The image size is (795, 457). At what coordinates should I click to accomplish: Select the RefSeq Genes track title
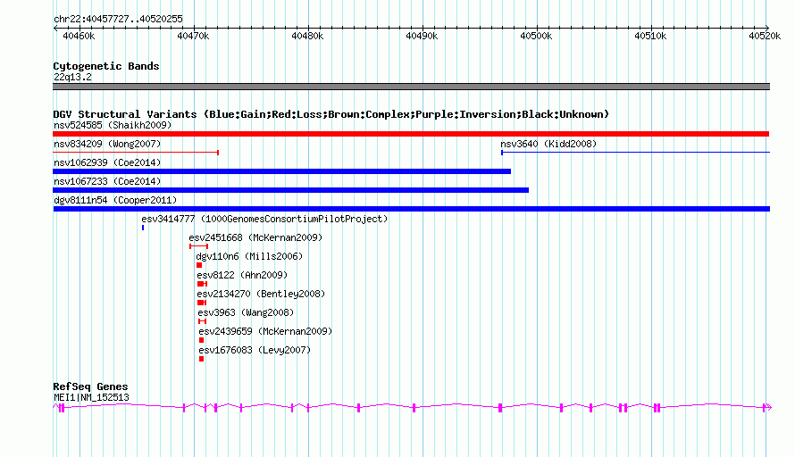(90, 386)
